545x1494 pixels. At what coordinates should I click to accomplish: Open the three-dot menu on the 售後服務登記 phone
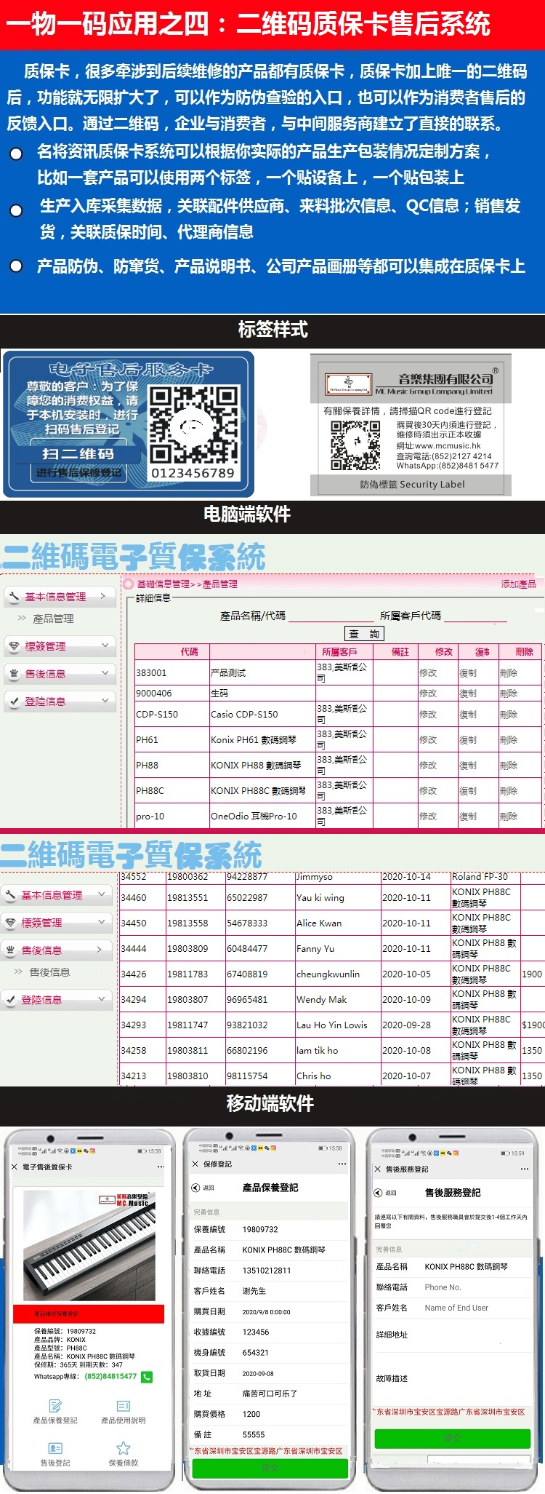coord(525,1169)
